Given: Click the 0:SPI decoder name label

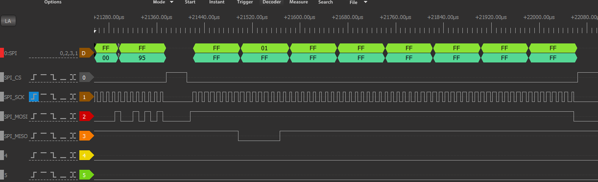Looking at the screenshot, I should 10,53.
